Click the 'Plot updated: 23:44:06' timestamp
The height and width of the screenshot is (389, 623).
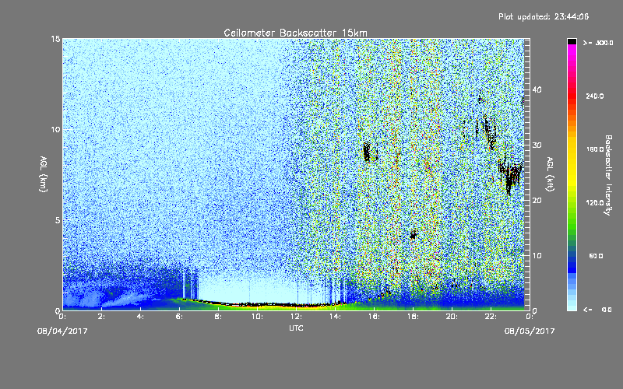coord(544,16)
